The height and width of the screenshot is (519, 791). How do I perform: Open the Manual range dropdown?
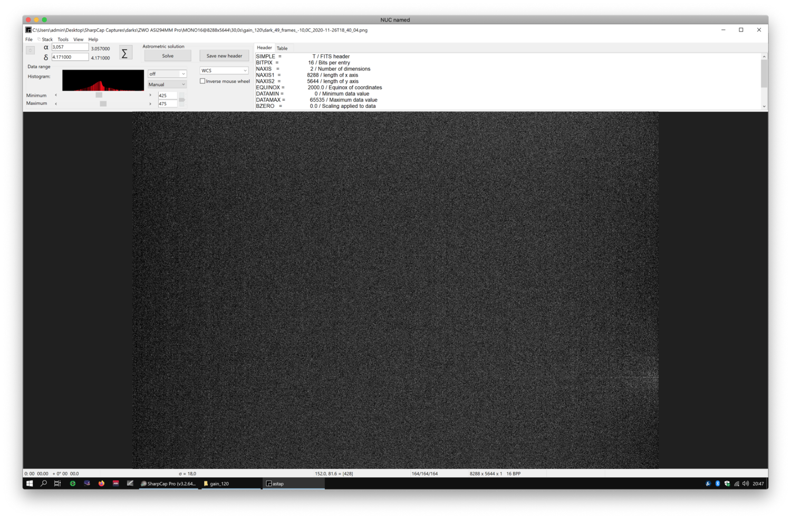pos(167,84)
